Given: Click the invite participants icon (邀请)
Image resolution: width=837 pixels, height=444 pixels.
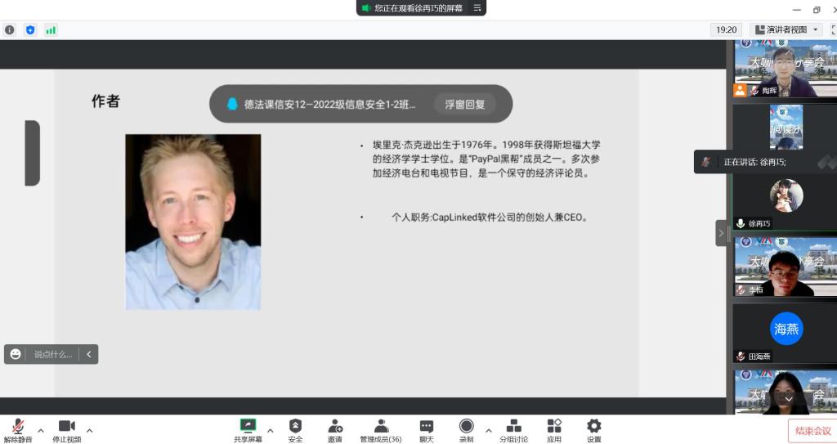Looking at the screenshot, I should 335,427.
